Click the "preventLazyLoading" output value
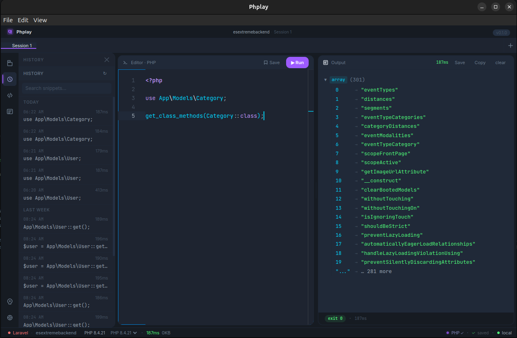The image size is (517, 338). point(392,235)
